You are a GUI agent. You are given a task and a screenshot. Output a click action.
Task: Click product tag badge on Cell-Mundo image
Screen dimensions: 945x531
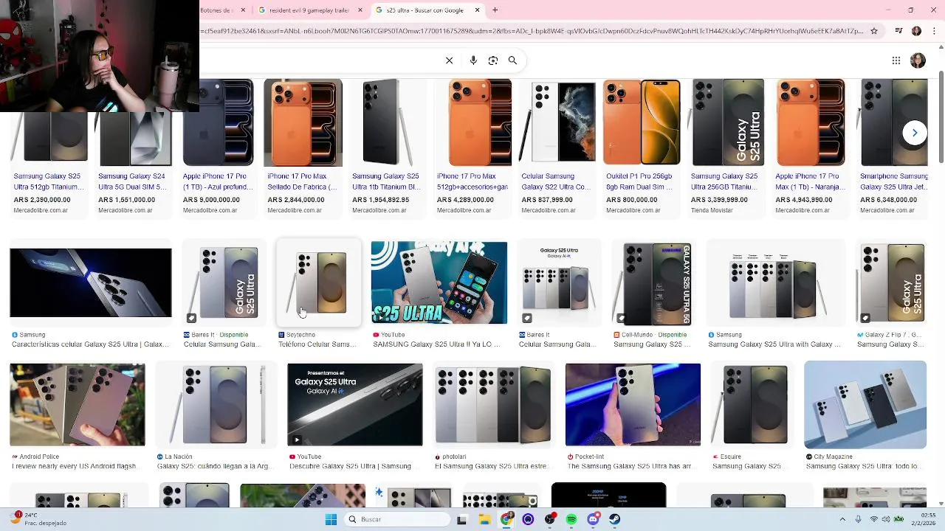point(622,318)
